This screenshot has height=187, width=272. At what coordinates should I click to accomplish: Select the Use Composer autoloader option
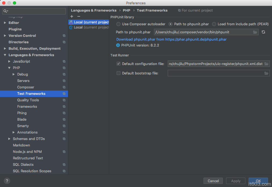tap(118, 24)
